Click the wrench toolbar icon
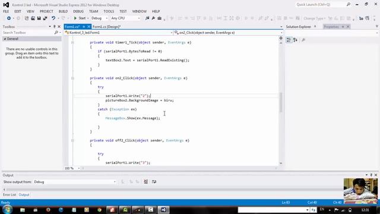380x214 pixels. pyautogui.click(x=153, y=18)
